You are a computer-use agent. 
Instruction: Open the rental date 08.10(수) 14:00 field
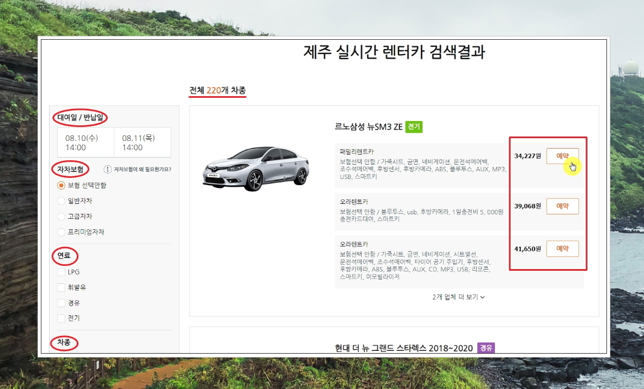point(86,143)
